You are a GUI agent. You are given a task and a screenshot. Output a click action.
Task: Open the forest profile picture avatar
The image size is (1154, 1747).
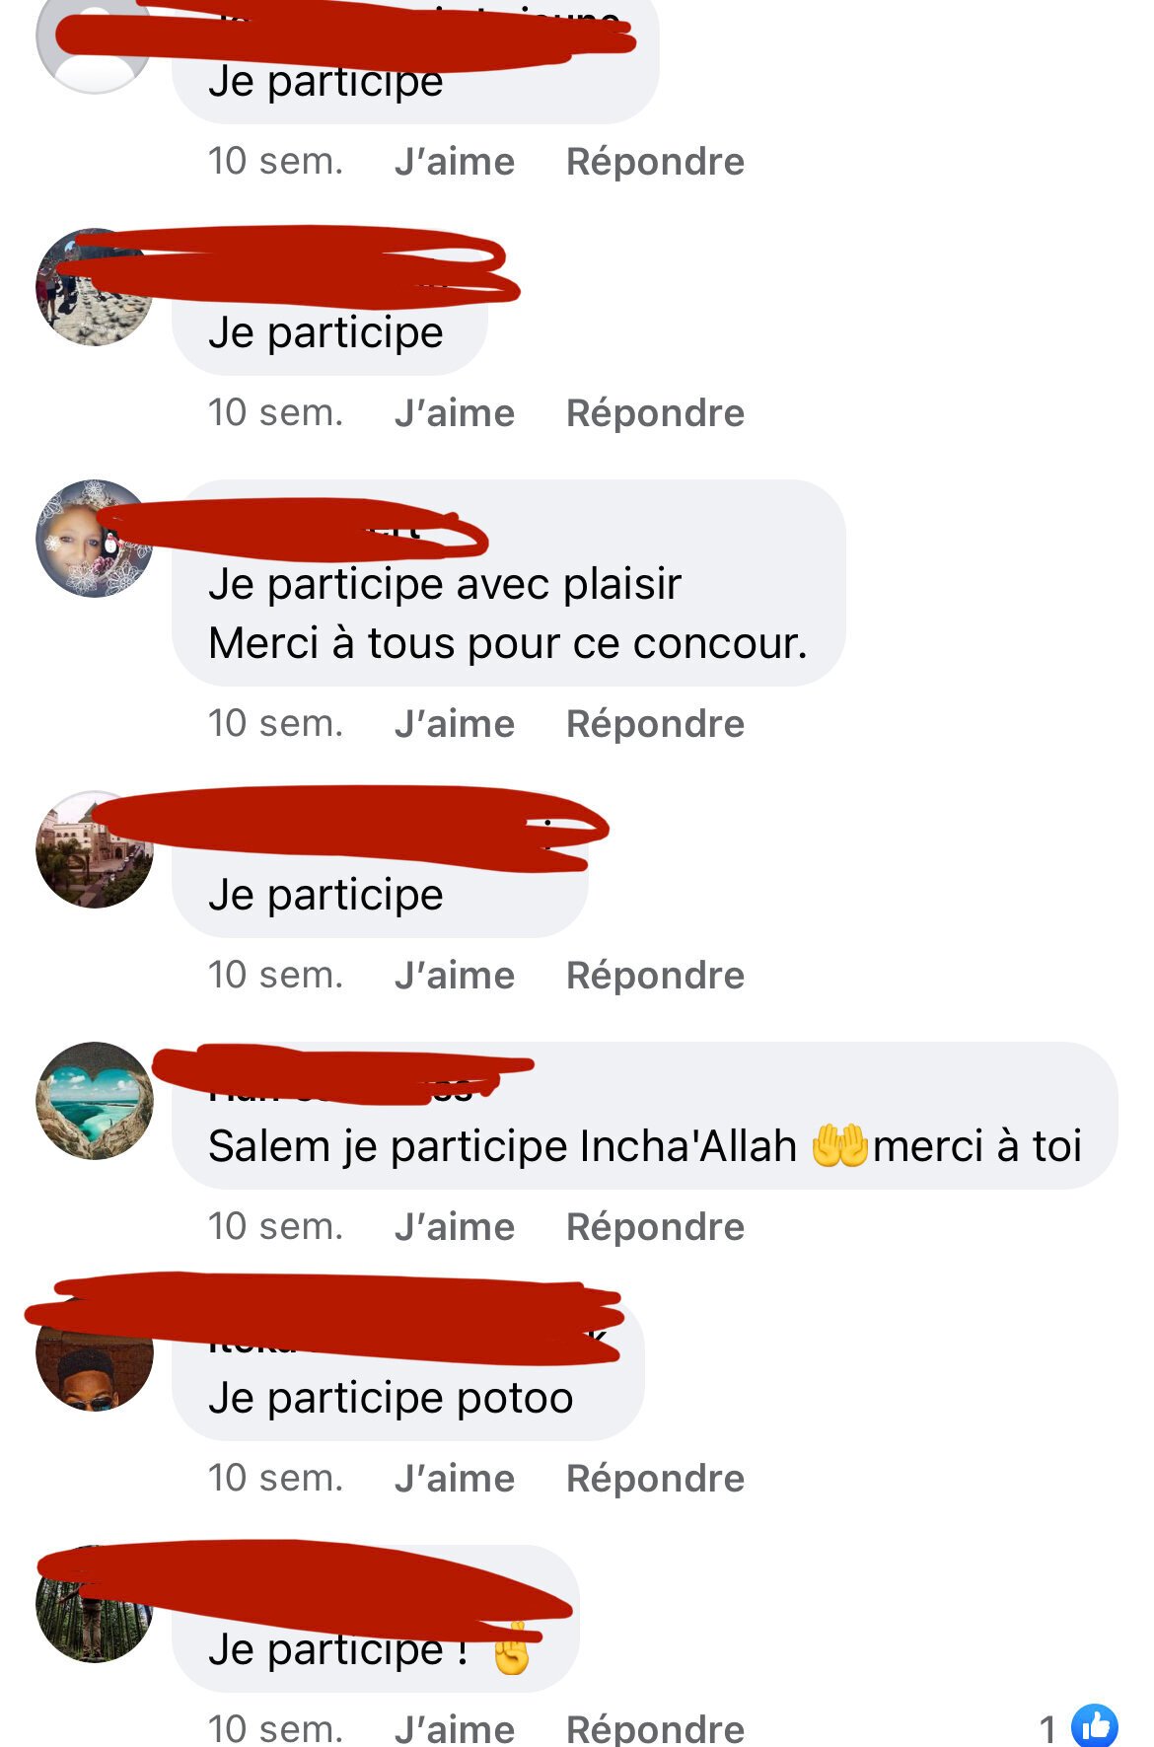tap(95, 1603)
